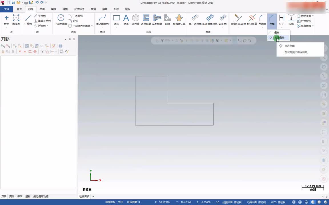The width and height of the screenshot is (329, 205).
Task: Select the 文字 text tool
Action: [x=126, y=20]
